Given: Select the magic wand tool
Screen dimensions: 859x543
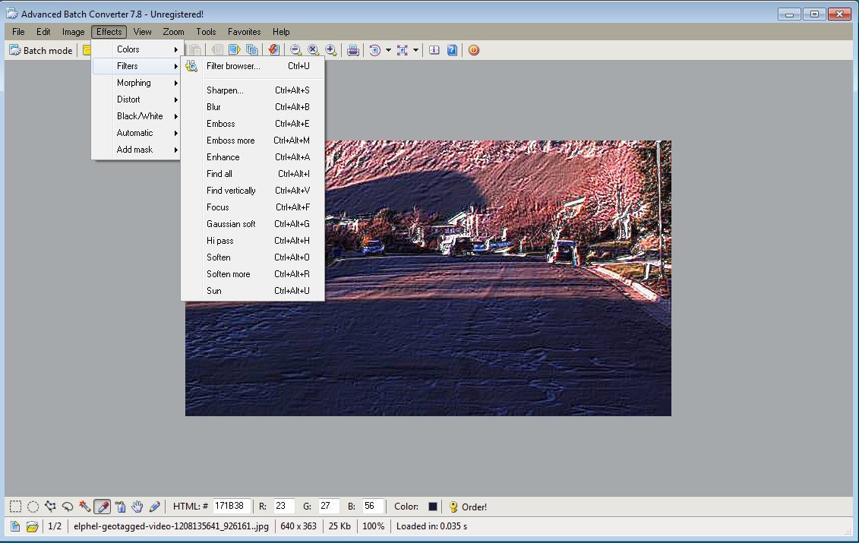Looking at the screenshot, I should point(86,506).
